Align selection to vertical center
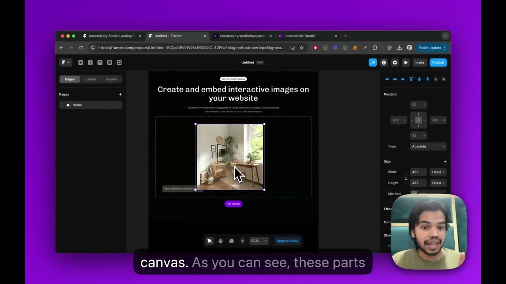 (419, 79)
